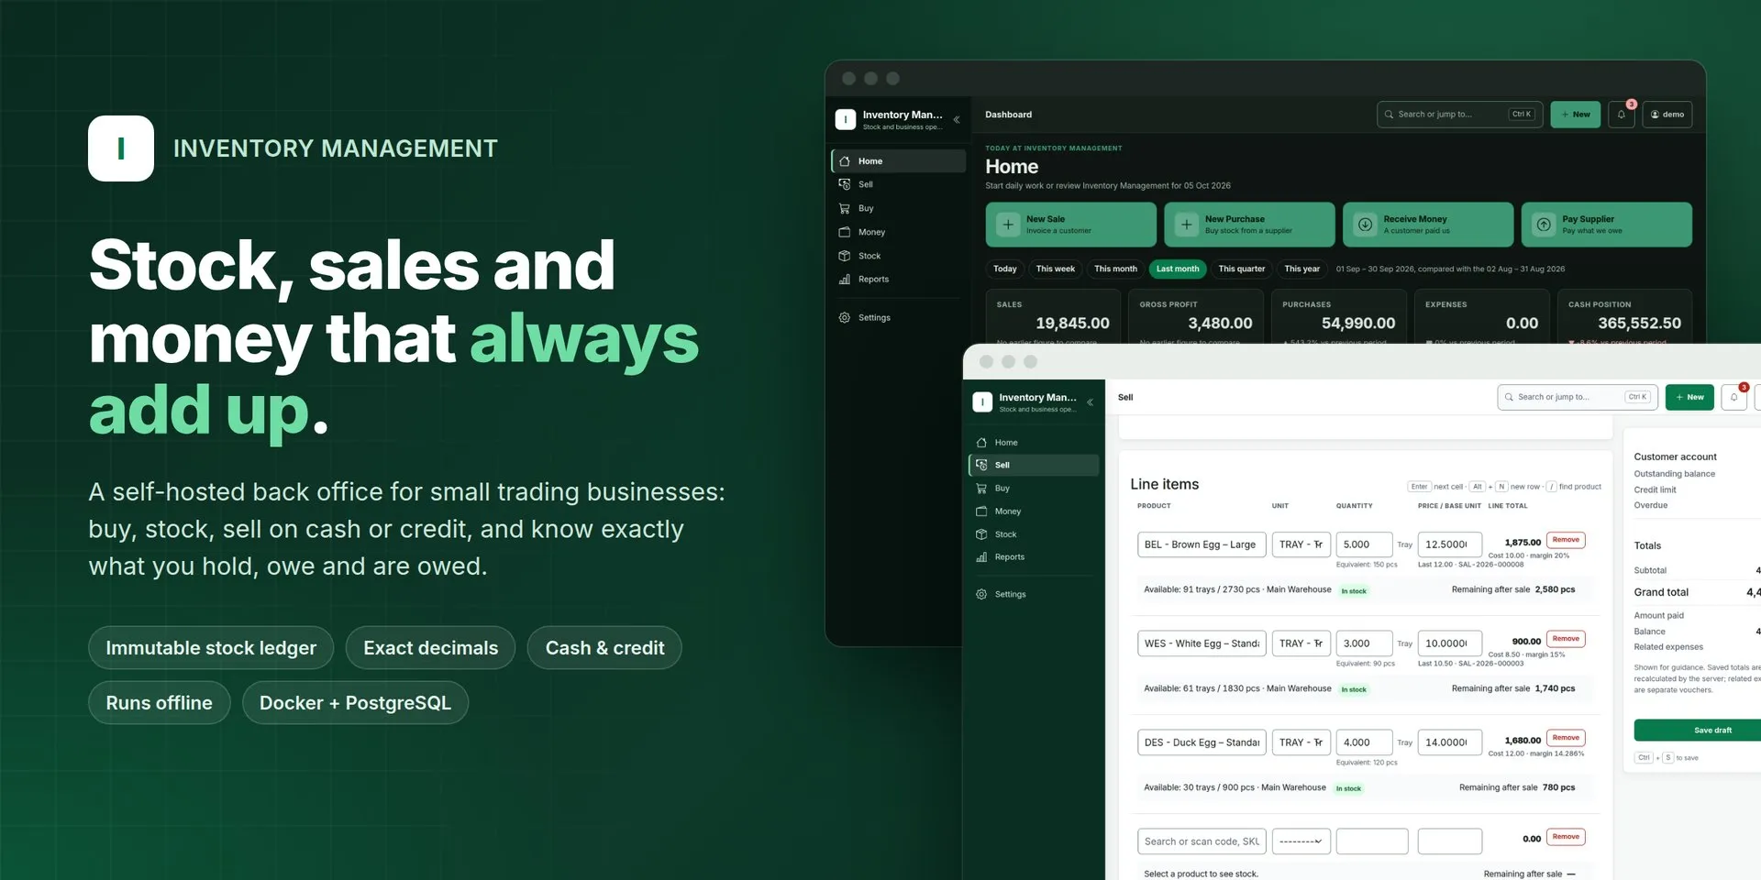1761x880 pixels.
Task: Click New button in dark dashboard header
Action: click(1576, 115)
